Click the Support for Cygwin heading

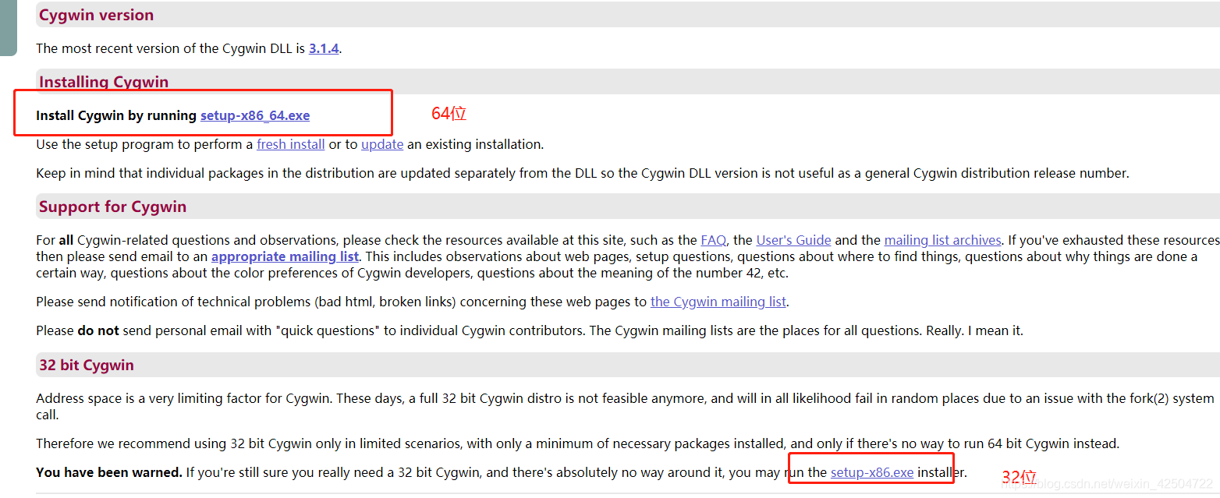click(113, 207)
